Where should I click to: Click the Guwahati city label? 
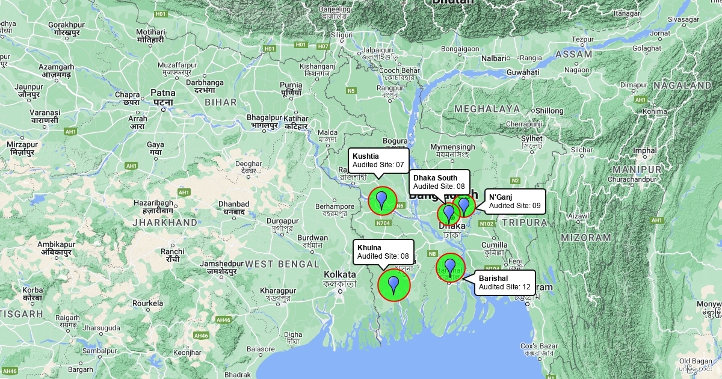tap(523, 72)
